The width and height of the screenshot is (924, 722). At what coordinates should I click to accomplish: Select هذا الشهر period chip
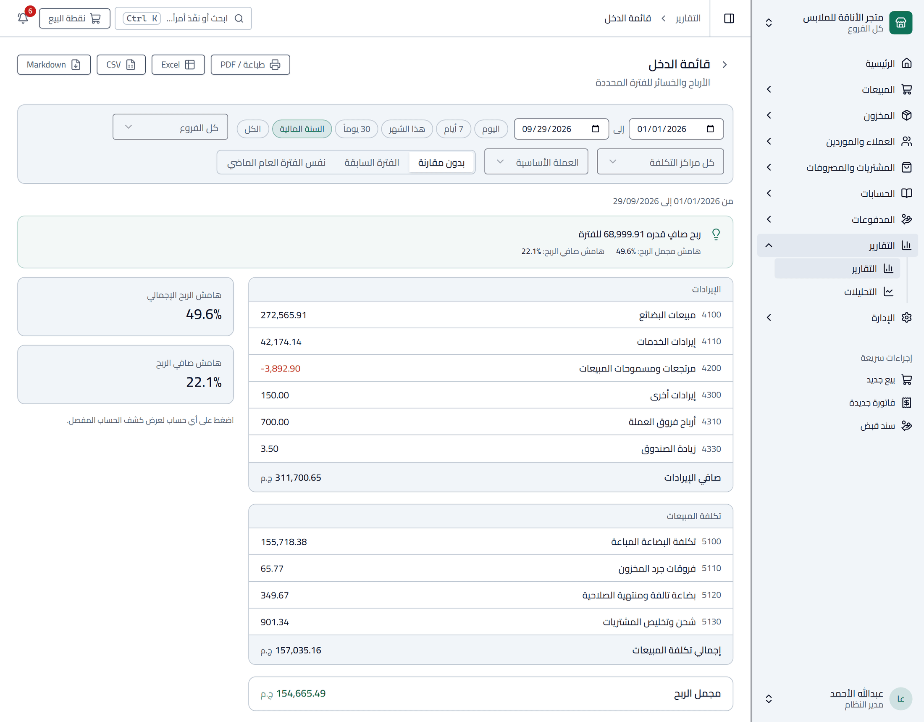pos(407,129)
